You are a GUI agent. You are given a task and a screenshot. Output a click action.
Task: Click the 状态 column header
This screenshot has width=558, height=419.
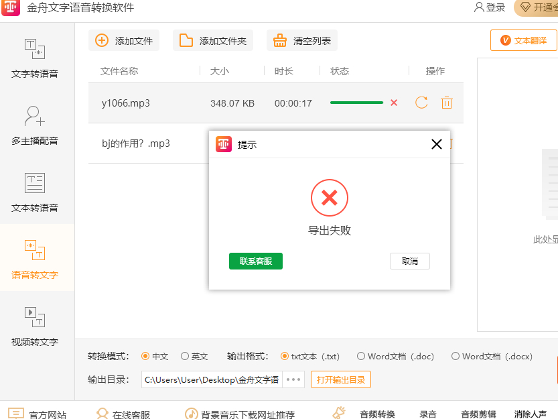click(340, 71)
